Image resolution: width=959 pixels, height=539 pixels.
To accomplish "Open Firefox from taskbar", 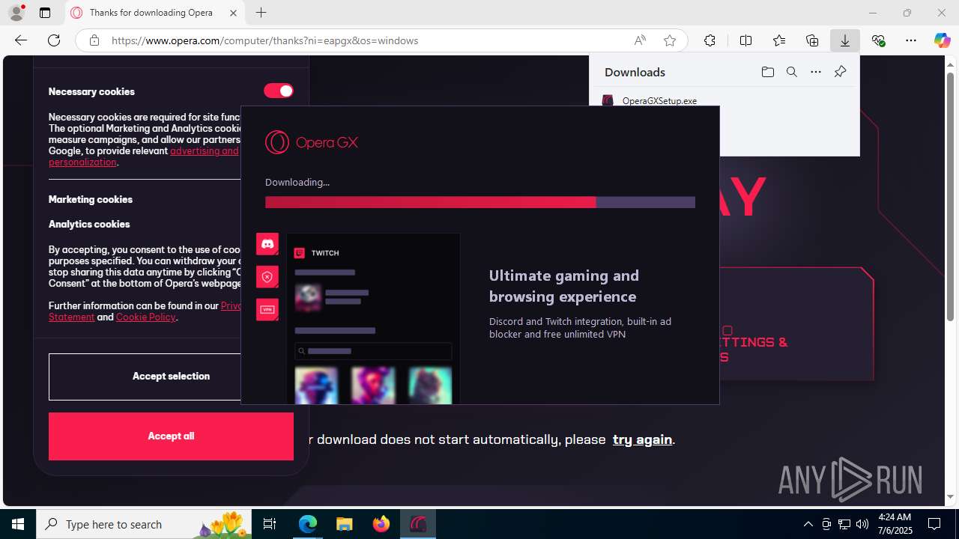I will [381, 524].
